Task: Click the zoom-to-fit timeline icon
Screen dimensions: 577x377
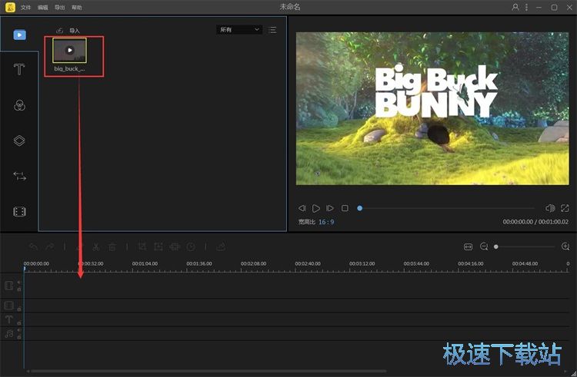Action: tap(468, 246)
